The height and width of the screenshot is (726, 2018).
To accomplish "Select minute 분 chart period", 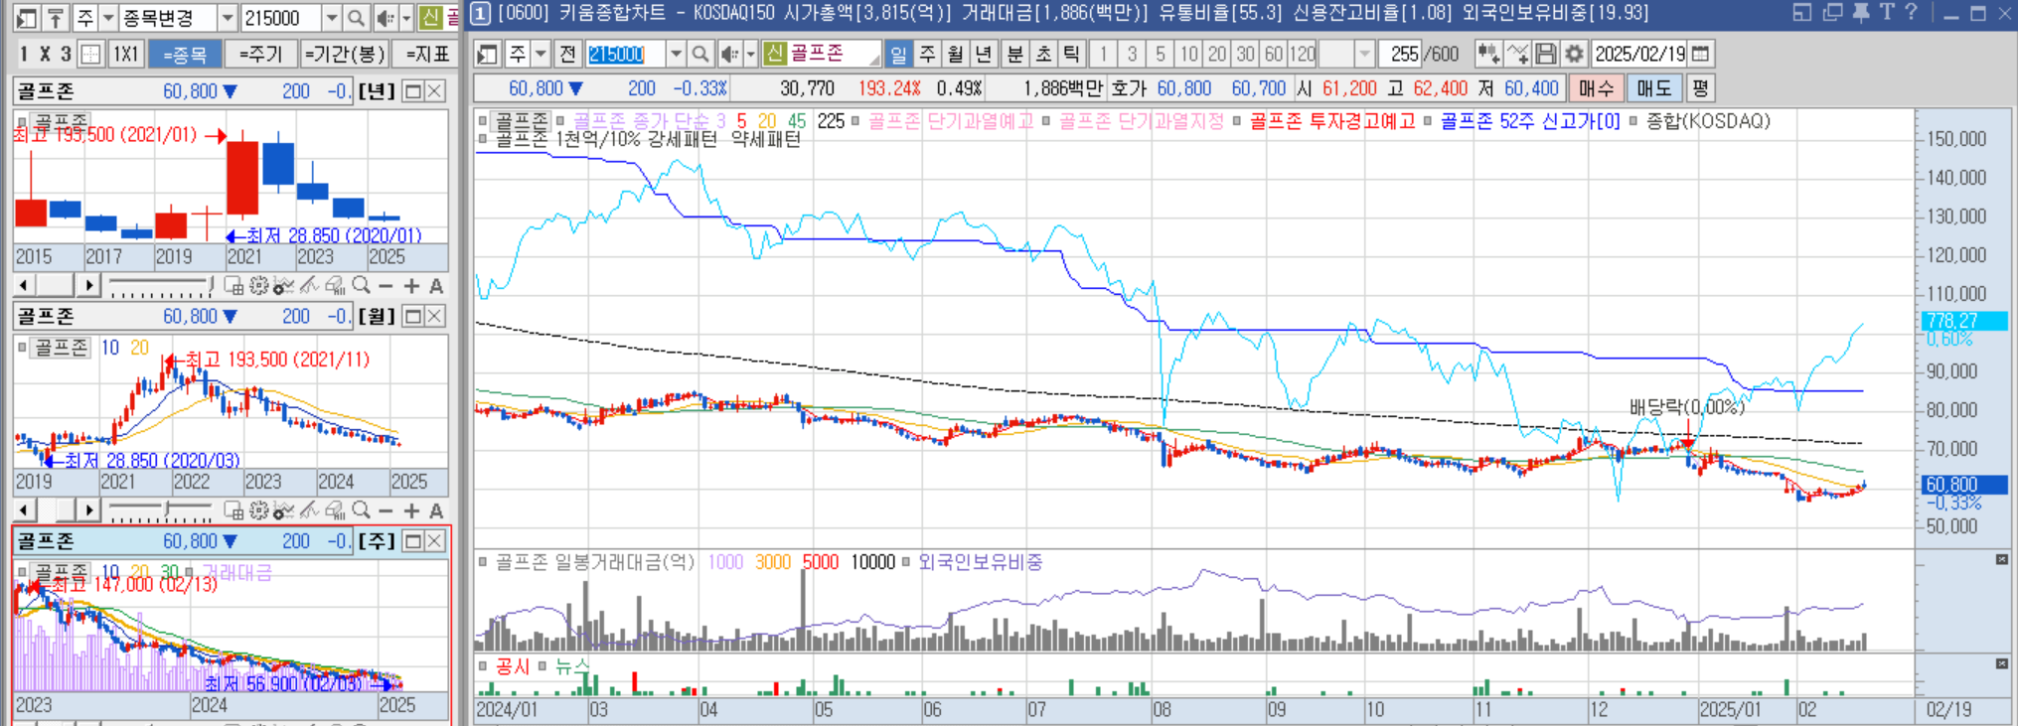I will [x=1015, y=54].
